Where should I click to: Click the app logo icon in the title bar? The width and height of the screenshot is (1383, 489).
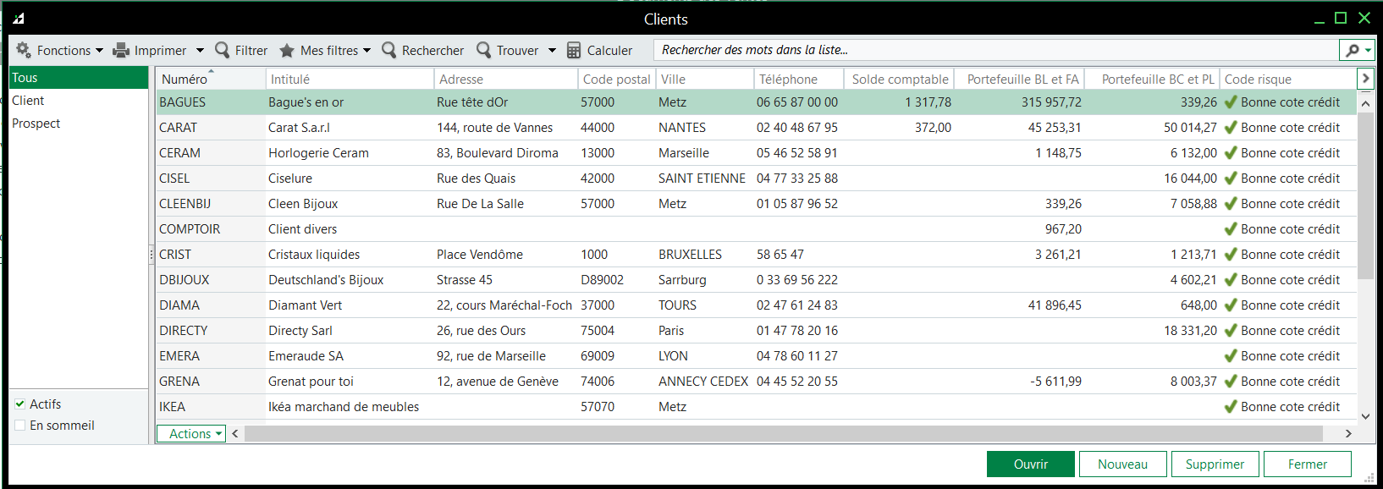tap(19, 18)
